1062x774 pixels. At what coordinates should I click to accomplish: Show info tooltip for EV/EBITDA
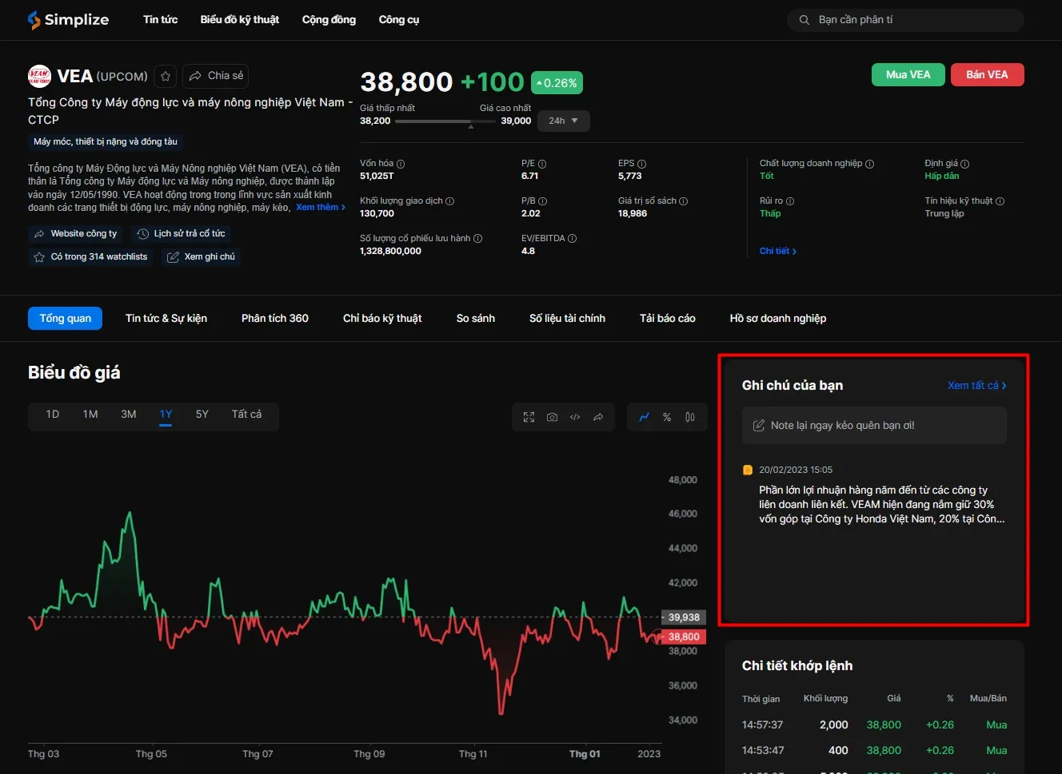coord(572,239)
